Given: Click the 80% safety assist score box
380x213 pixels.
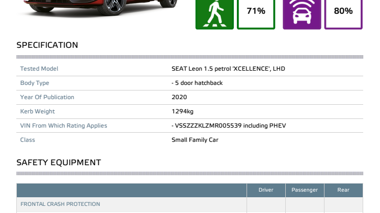Looking at the screenshot, I should point(343,15).
